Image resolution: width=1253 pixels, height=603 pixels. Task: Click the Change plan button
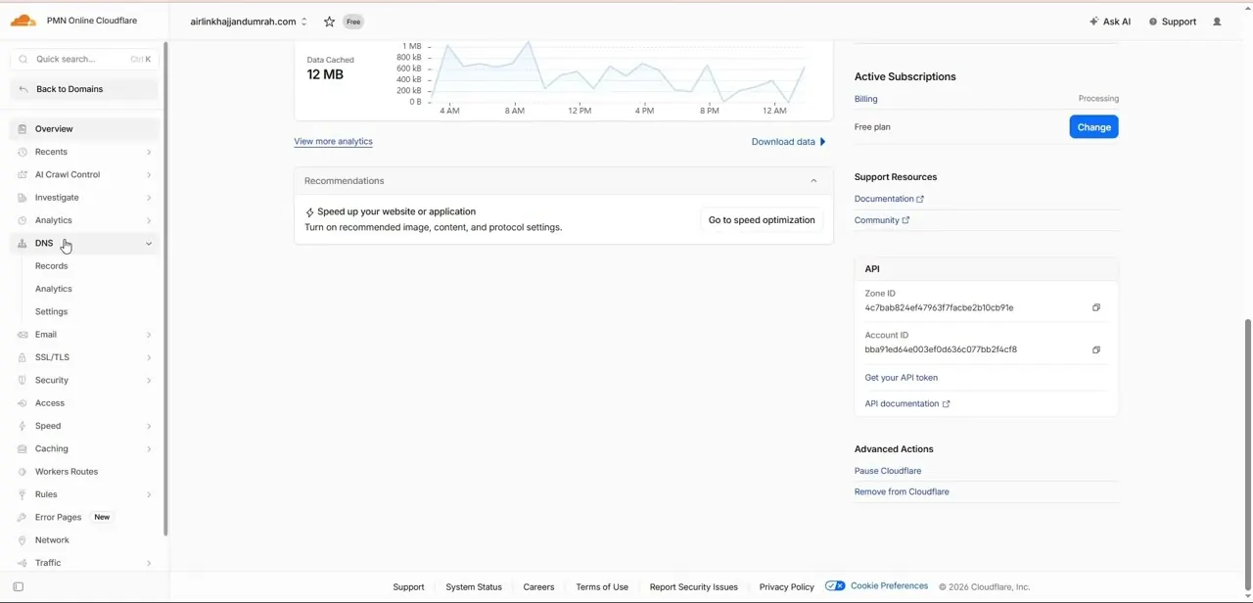(x=1093, y=127)
